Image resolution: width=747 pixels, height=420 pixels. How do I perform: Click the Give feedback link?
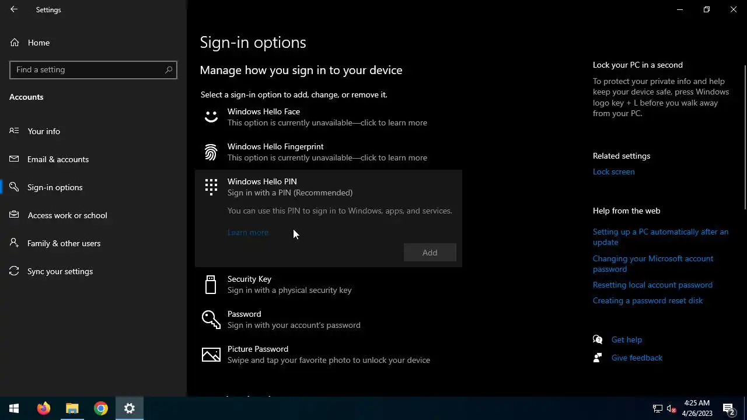coord(637,358)
